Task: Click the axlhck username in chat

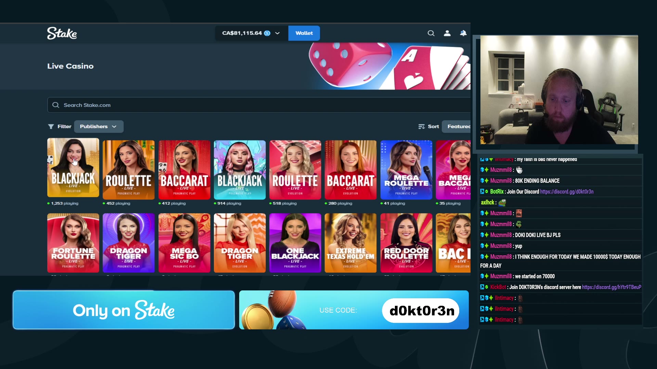Action: click(x=487, y=203)
